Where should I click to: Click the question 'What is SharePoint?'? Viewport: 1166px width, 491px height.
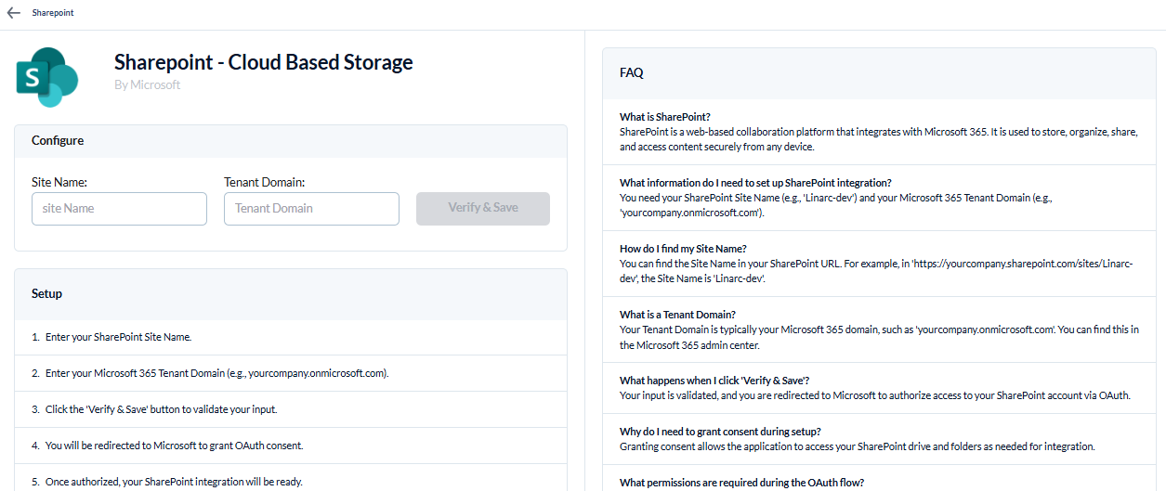pos(665,117)
